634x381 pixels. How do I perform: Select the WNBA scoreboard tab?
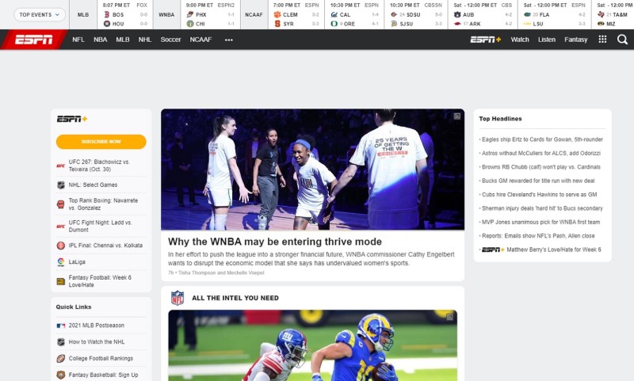(166, 14)
